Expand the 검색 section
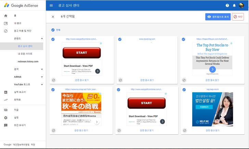Screen dimensions: 249x149 [x=42, y=69]
